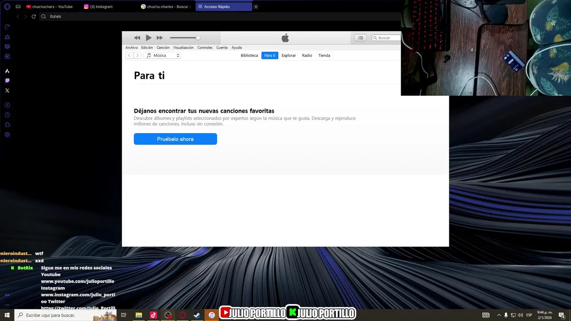The height and width of the screenshot is (321, 571).
Task: Open History clock icon in sidebar
Action: (7, 115)
